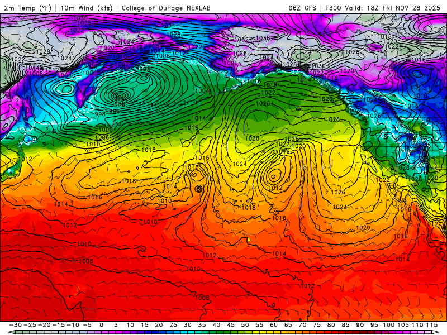Click the -20 value on temperature scale
Viewport: 447px width, 335px height.
tap(44, 325)
